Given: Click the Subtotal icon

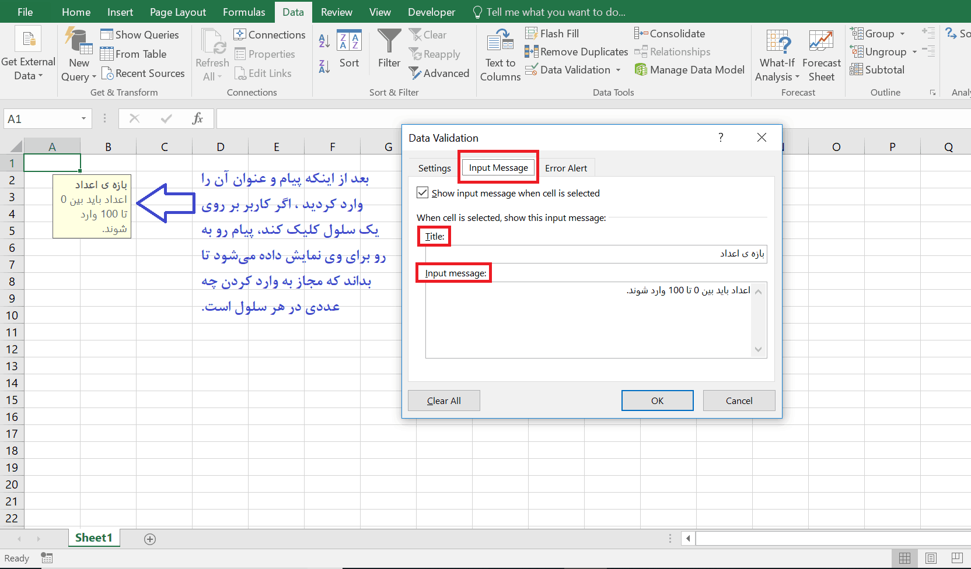Looking at the screenshot, I should click(x=877, y=69).
